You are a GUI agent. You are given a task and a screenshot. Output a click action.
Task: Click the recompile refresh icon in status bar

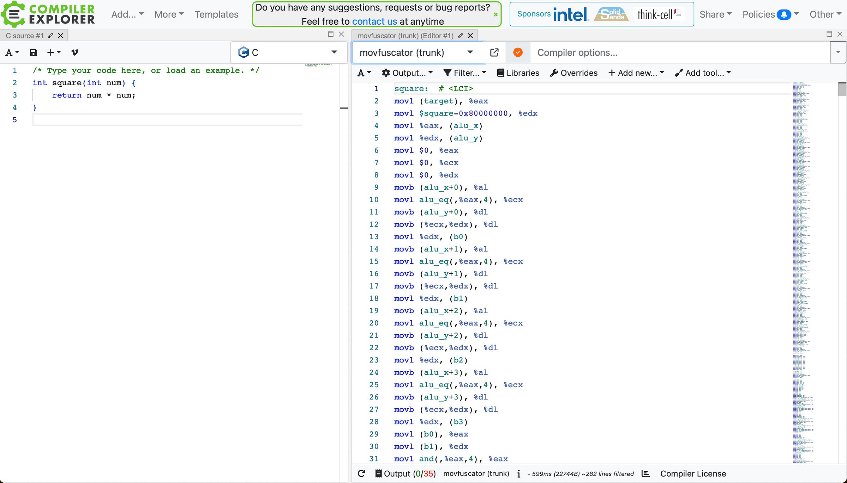361,473
